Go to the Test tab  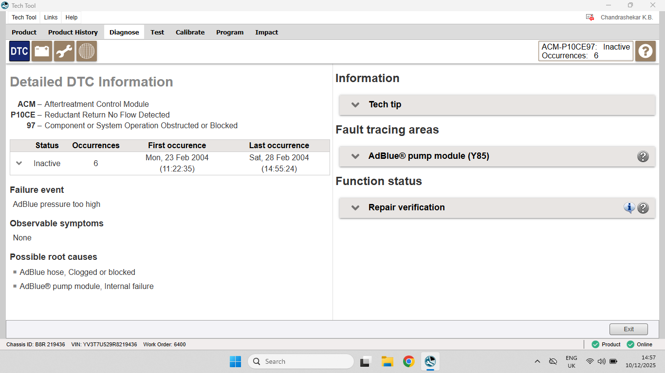157,33
